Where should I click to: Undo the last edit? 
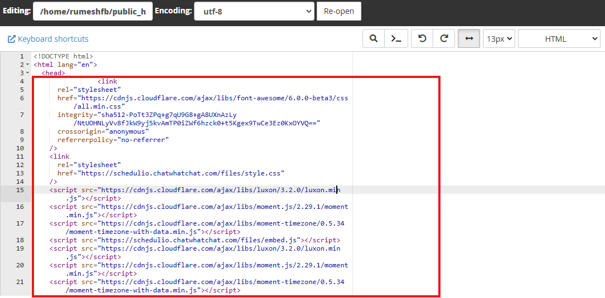click(422, 38)
